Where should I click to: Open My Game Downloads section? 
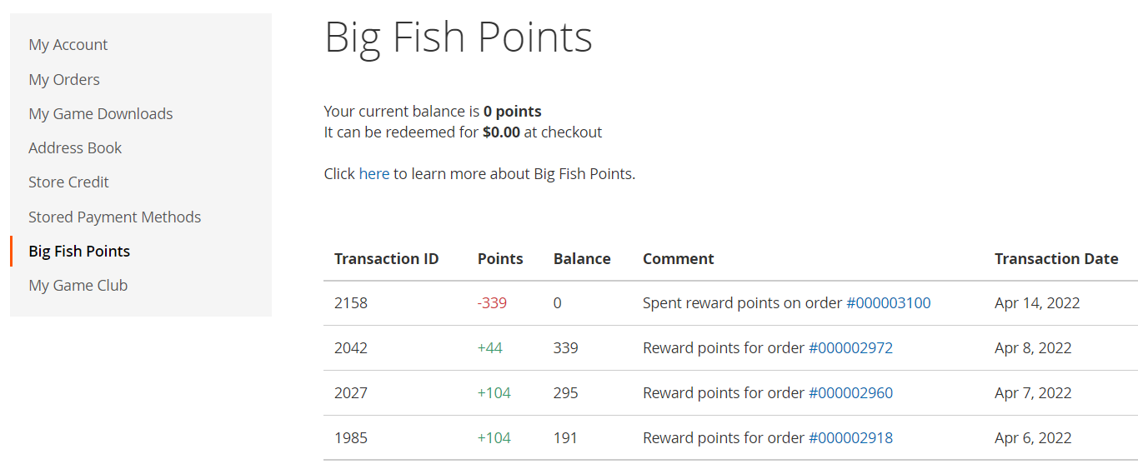(x=101, y=114)
